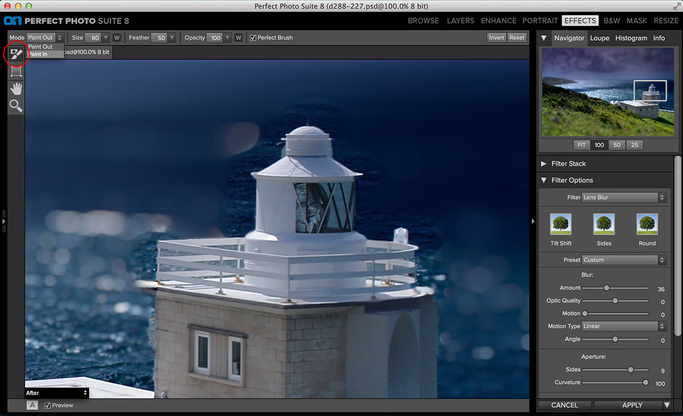Viewport: 683px width, 416px height.
Task: Open the Histogram tab in the right panel
Action: [x=631, y=38]
